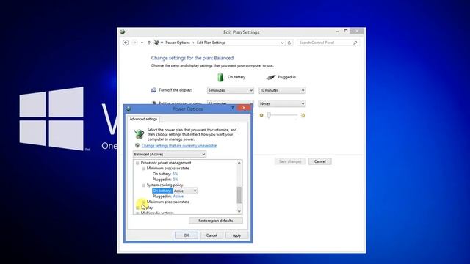Click the settings tree scroll up arrow
The height and width of the screenshot is (264, 470).
point(239,163)
